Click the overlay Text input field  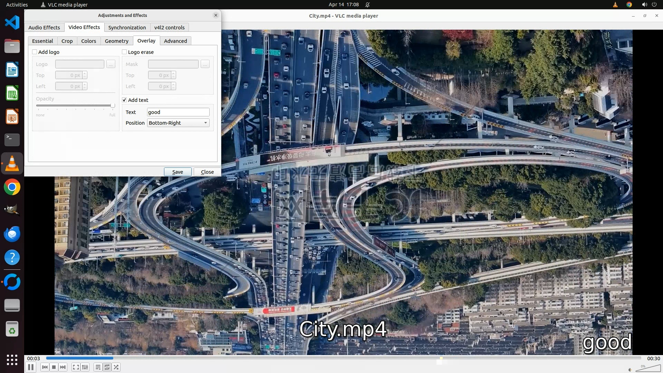[x=178, y=112]
